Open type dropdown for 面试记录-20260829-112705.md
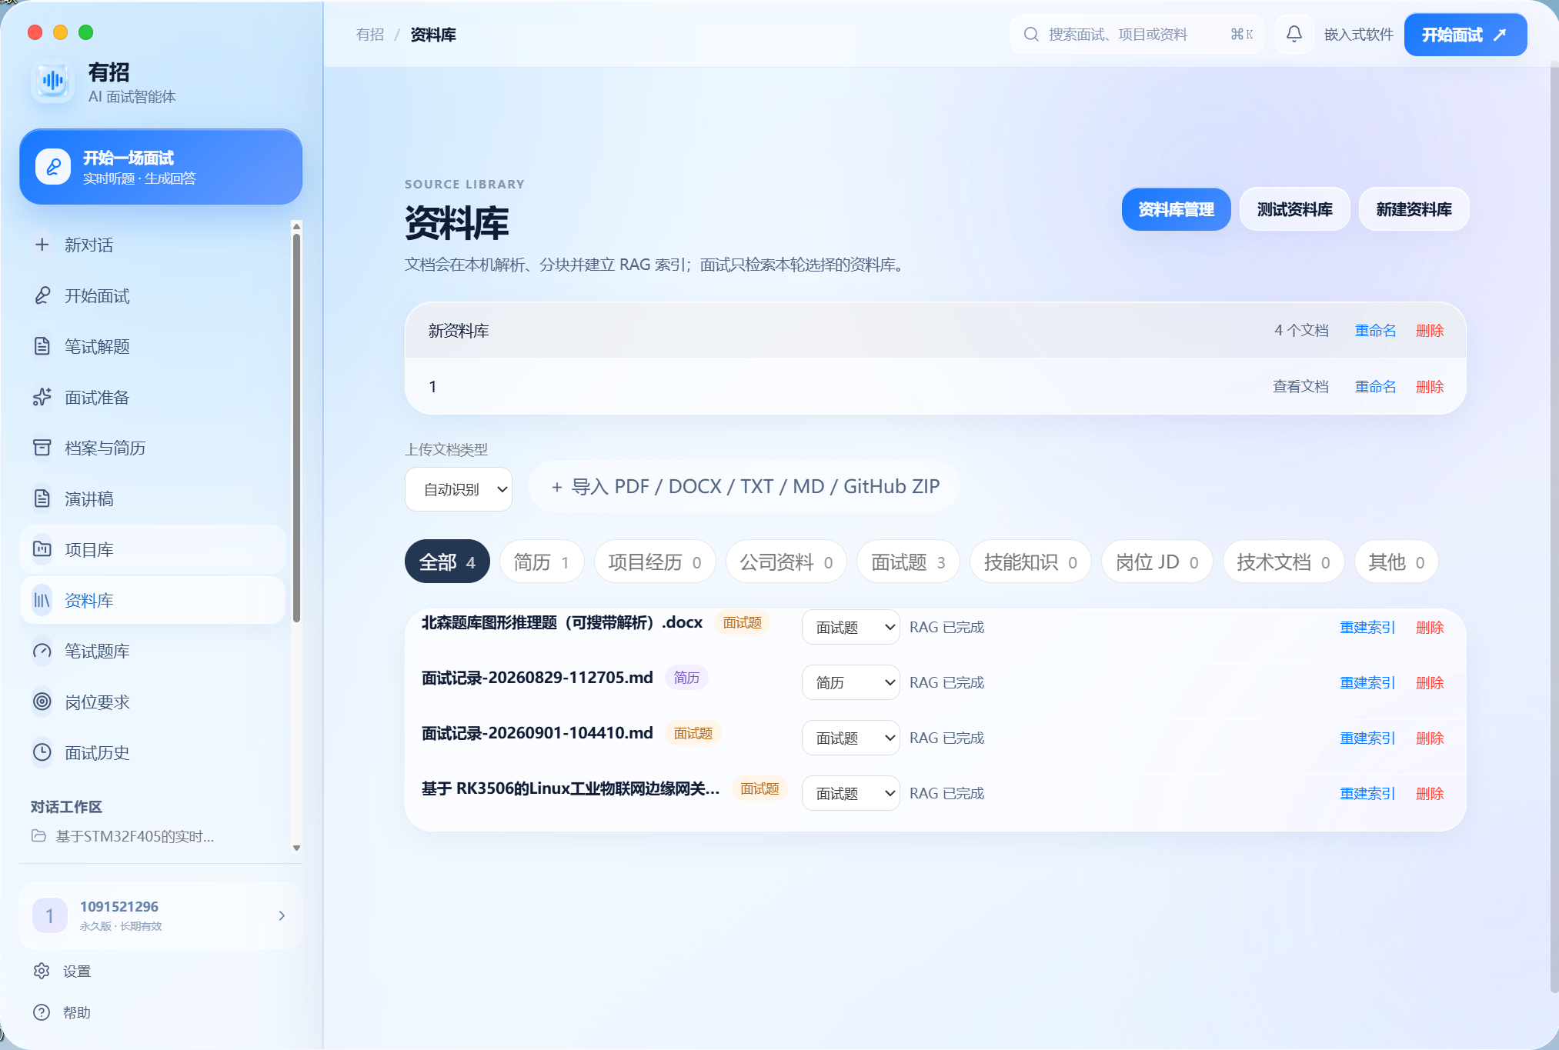Screen dimensions: 1559x1050 click(x=850, y=682)
